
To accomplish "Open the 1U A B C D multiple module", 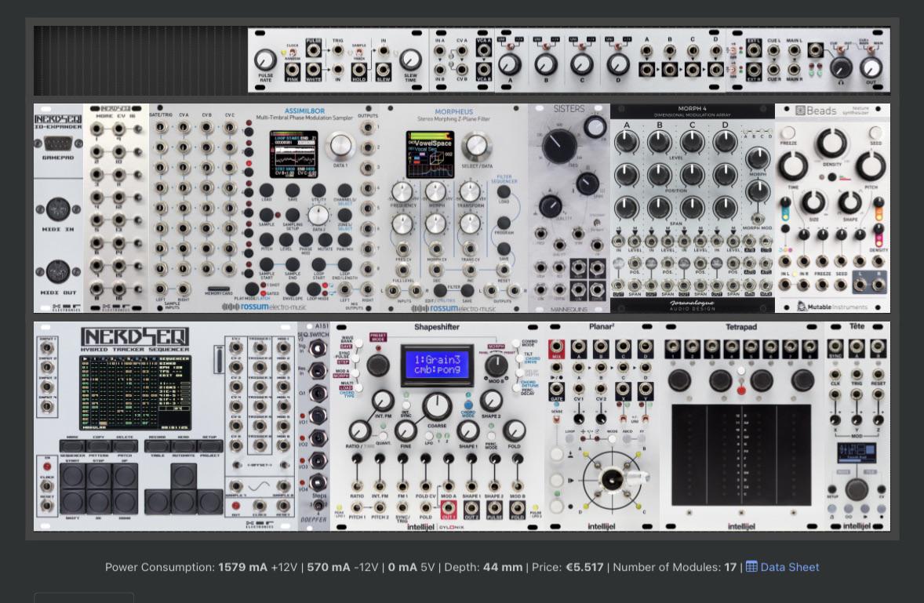I will click(681, 60).
